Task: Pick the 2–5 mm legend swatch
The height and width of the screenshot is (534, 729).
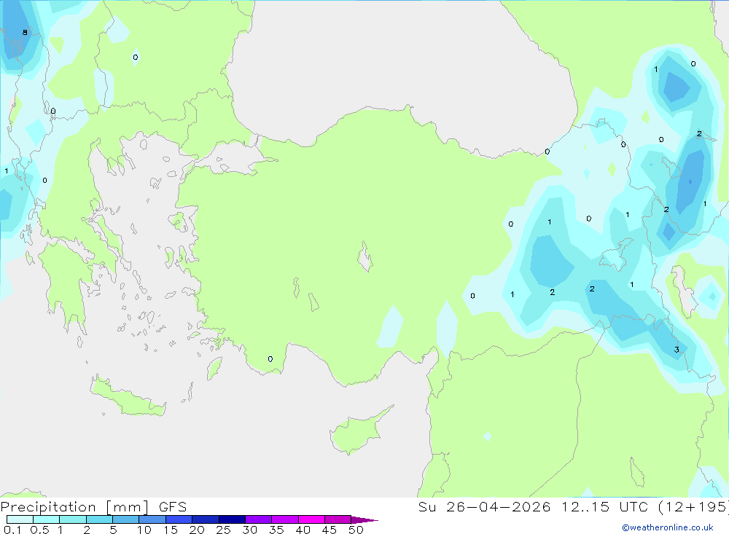Action: (99, 519)
